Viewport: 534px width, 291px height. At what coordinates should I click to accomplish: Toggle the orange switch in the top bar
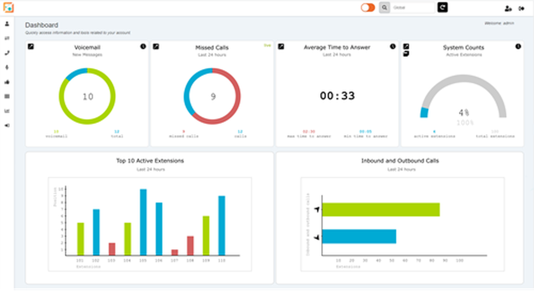[368, 7]
